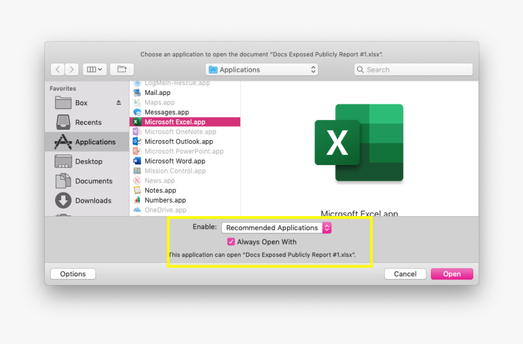
Task: Click the Documents pages icon
Action: [63, 181]
